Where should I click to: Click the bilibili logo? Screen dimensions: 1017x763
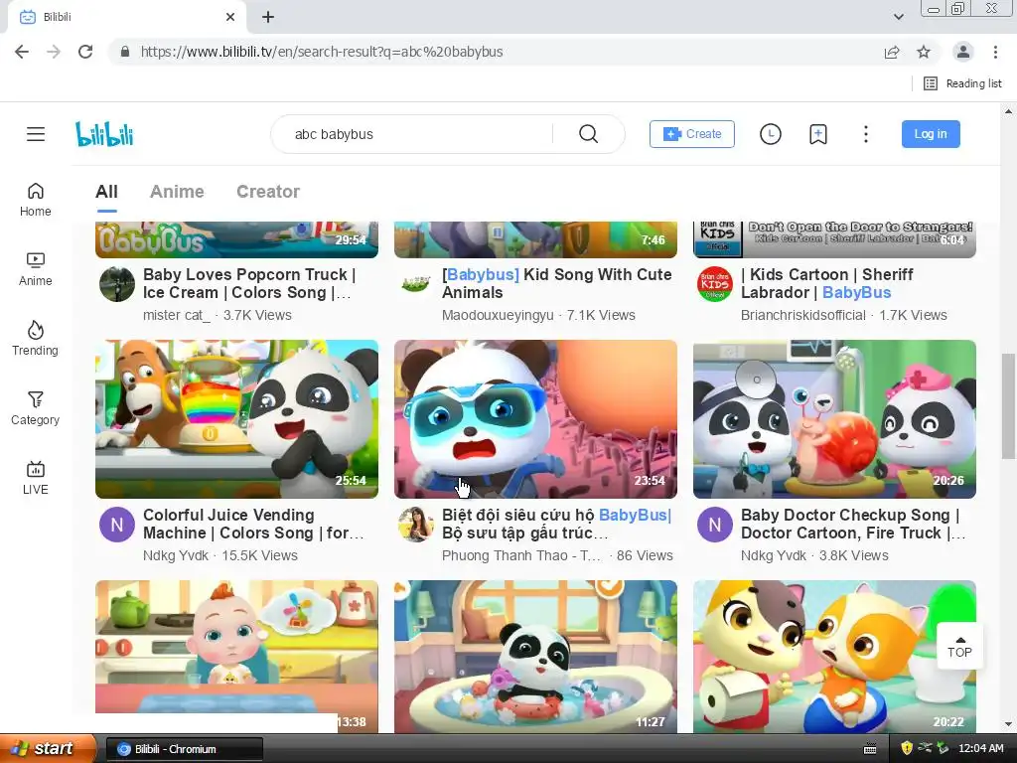pyautogui.click(x=104, y=134)
